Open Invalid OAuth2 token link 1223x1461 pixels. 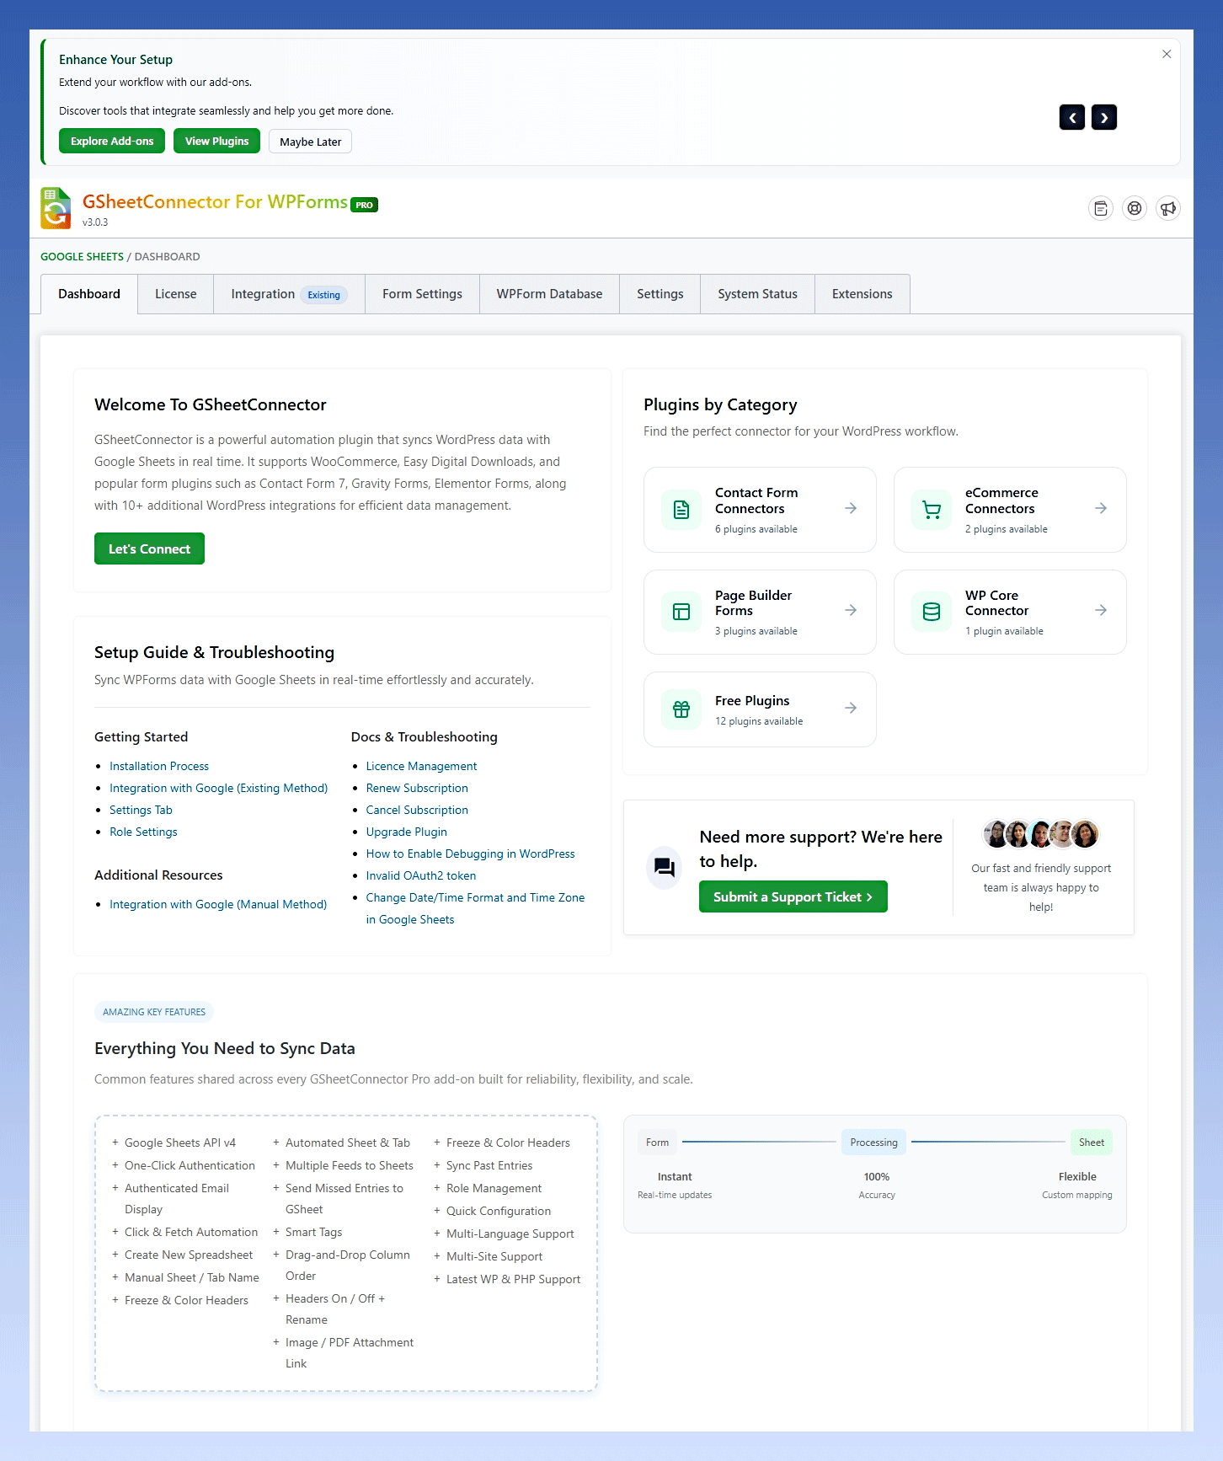coord(421,875)
